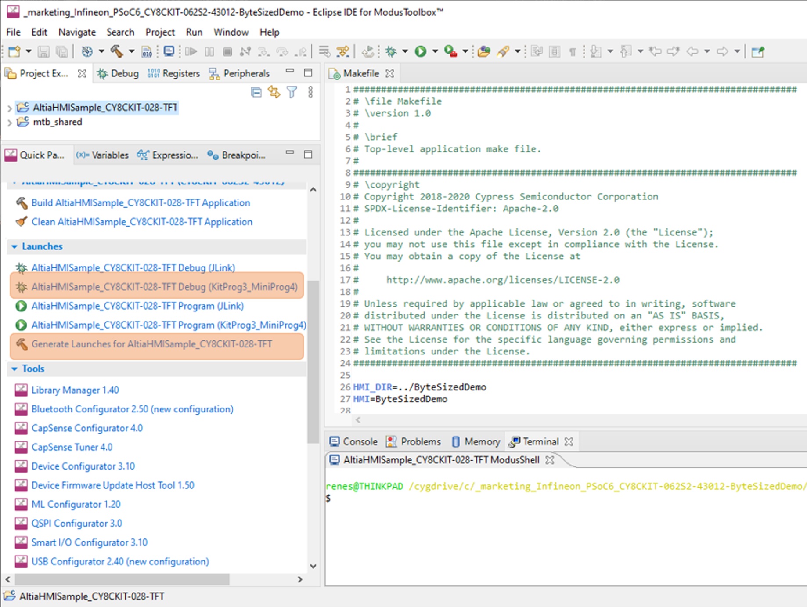Open dropdown arrow next to Search flashlight
This screenshot has width=807, height=607.
pos(518,51)
